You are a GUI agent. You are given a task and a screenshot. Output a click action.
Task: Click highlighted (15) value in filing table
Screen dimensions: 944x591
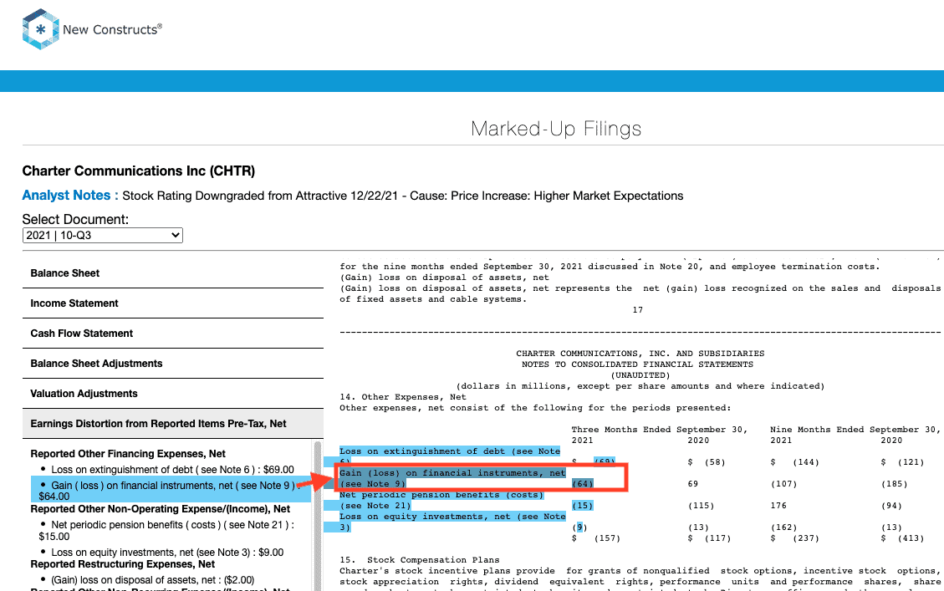click(x=582, y=506)
